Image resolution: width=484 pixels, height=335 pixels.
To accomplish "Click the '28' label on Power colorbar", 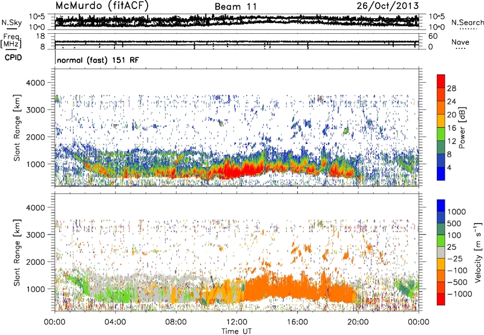I will click(x=451, y=88).
